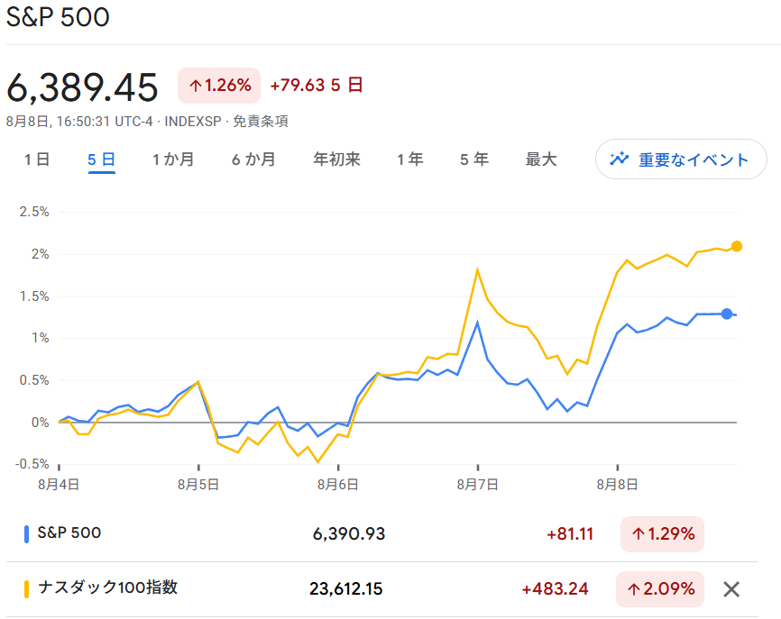This screenshot has width=781, height=619.
Task: Show the 最大 range tab
Action: pos(541,159)
